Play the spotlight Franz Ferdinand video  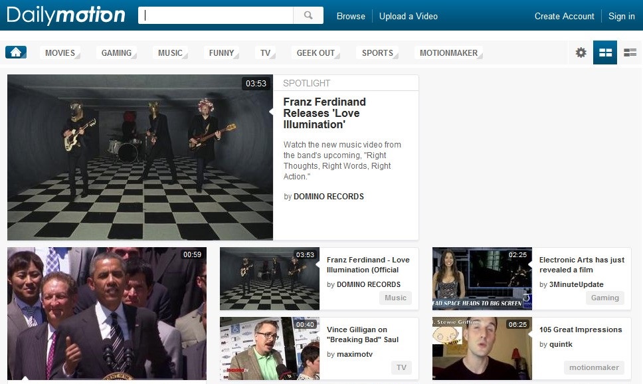(x=140, y=157)
